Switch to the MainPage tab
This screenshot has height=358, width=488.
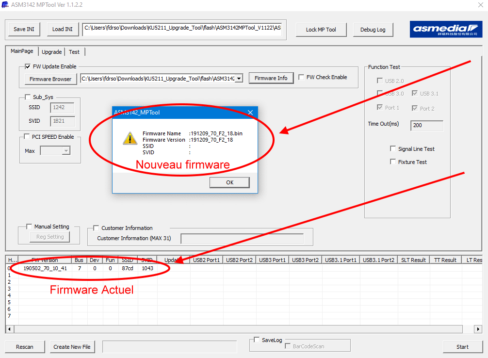pos(22,51)
